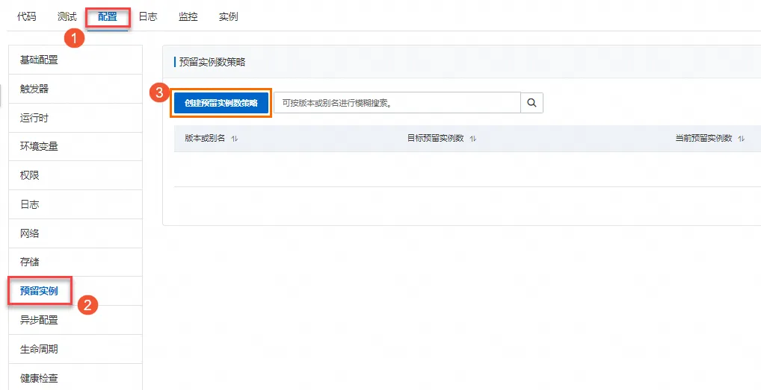
Task: Click the 当前预留实例数 header text
Action: [703, 139]
